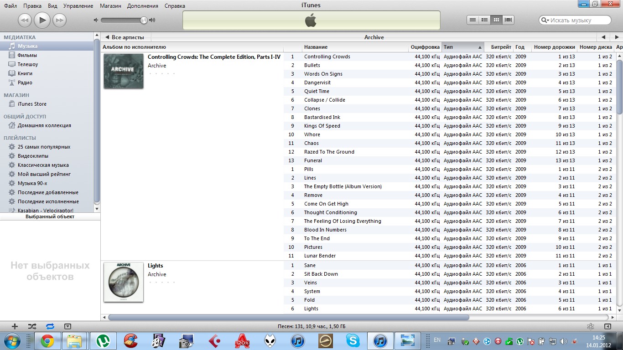Go to the previous artist with left arrow
The height and width of the screenshot is (350, 623).
click(603, 37)
